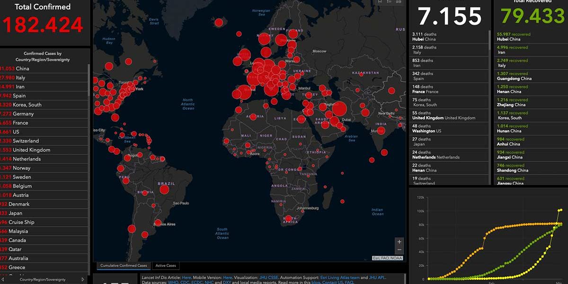568x284 pixels.
Task: Click Esri, FAO, NOAA map attribution
Action: [x=388, y=258]
